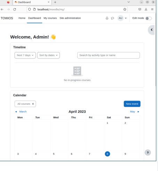Open Site administration in the navbar

tap(70, 18)
